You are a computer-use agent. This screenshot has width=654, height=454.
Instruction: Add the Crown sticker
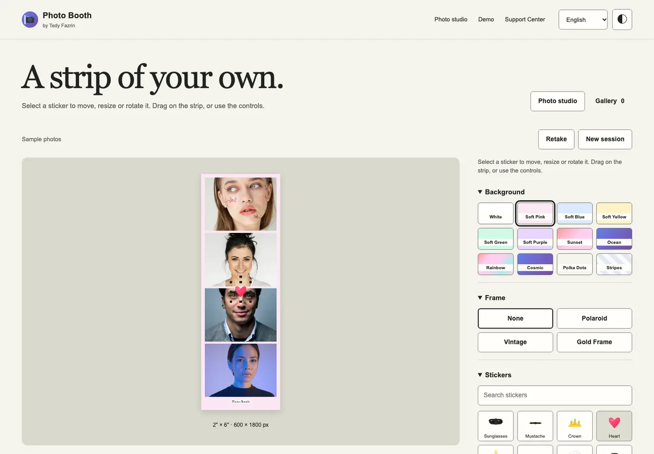tap(575, 426)
